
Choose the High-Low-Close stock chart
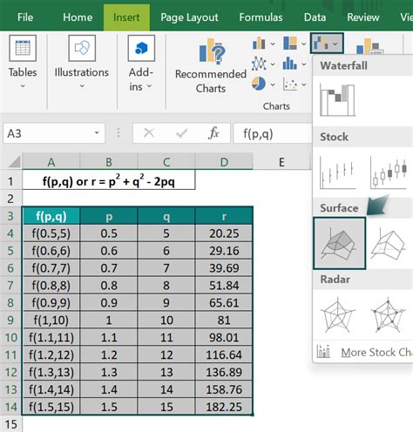pos(337,172)
